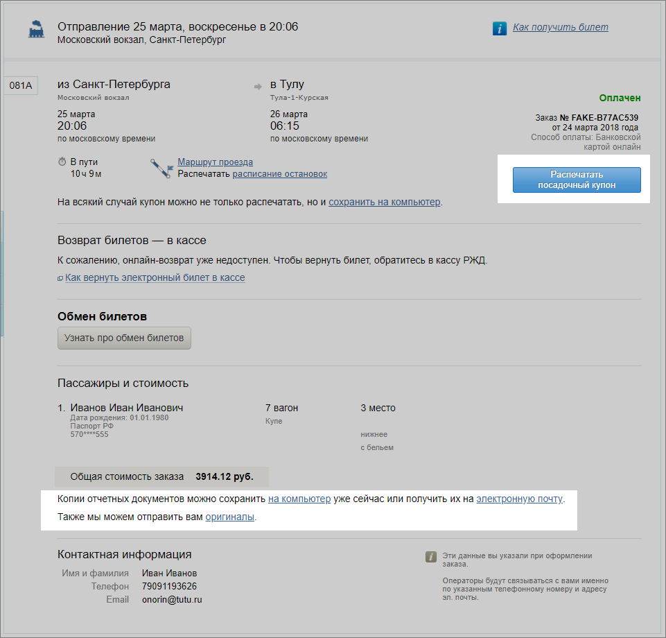Click Тула-1-Курская station text
666x638 pixels.
click(299, 98)
